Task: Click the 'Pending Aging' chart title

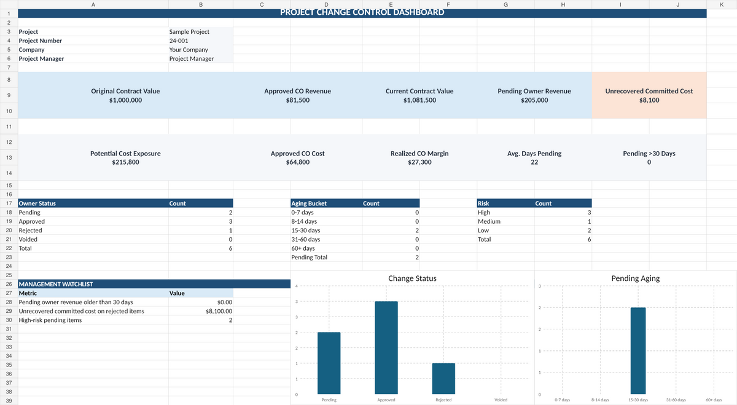Action: tap(636, 278)
